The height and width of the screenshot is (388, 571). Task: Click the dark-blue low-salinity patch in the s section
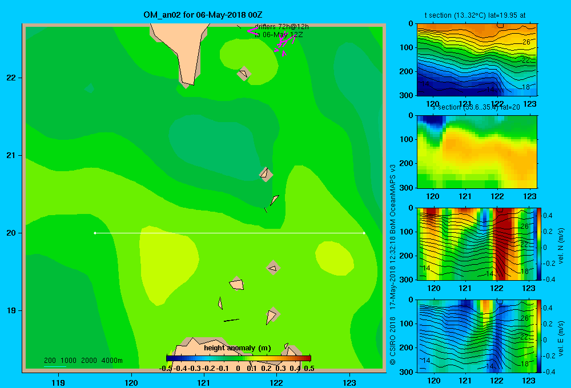tap(432, 121)
